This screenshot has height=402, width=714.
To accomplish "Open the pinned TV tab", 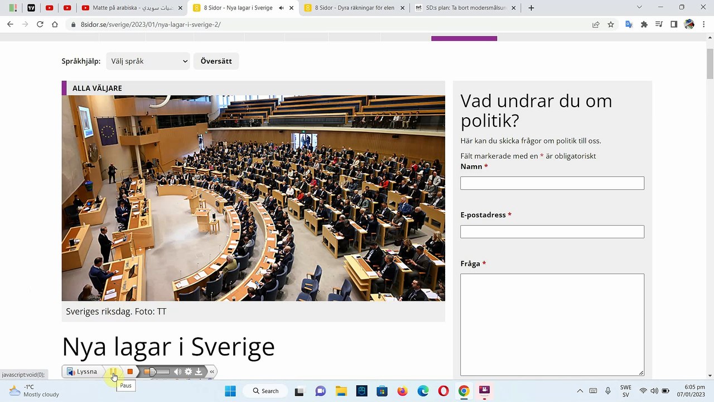I will click(x=31, y=8).
